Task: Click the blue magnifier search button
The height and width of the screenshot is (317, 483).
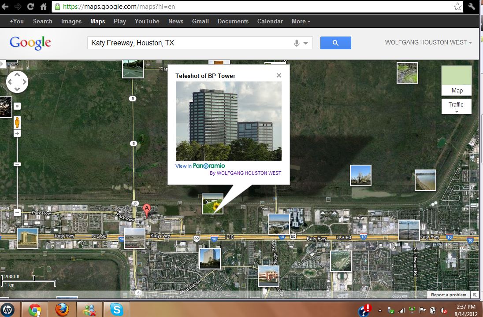Action: click(335, 43)
